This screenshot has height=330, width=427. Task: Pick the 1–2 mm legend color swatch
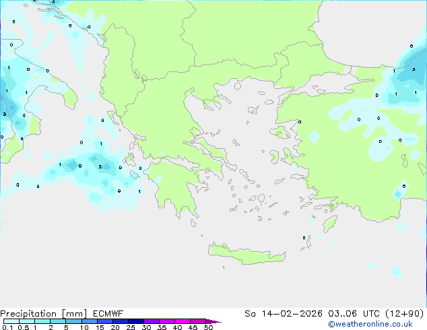pyautogui.click(x=42, y=321)
